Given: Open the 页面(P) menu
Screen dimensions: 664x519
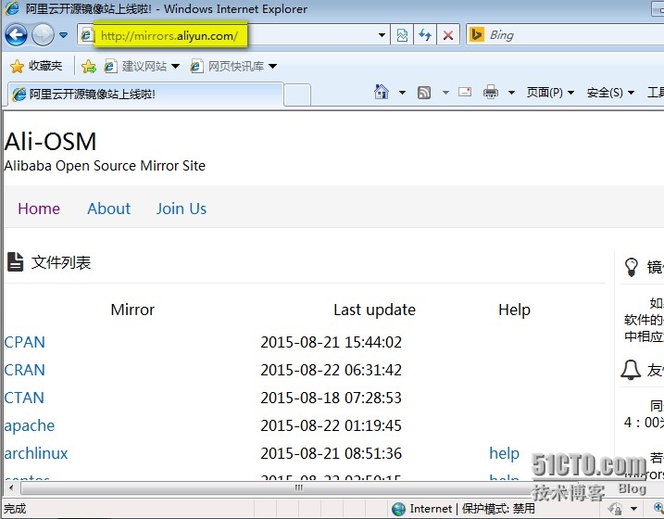Looking at the screenshot, I should tap(550, 92).
